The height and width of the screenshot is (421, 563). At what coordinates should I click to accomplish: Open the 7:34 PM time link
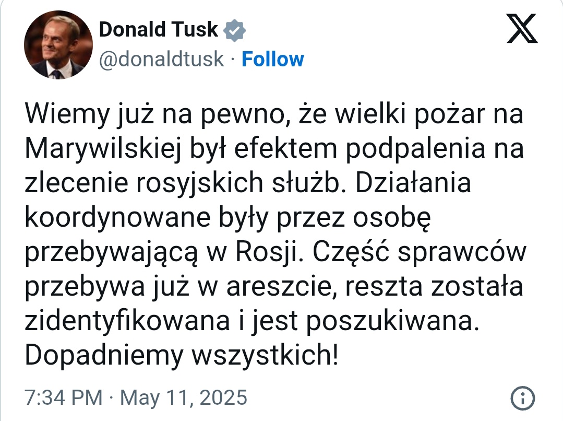pos(63,397)
